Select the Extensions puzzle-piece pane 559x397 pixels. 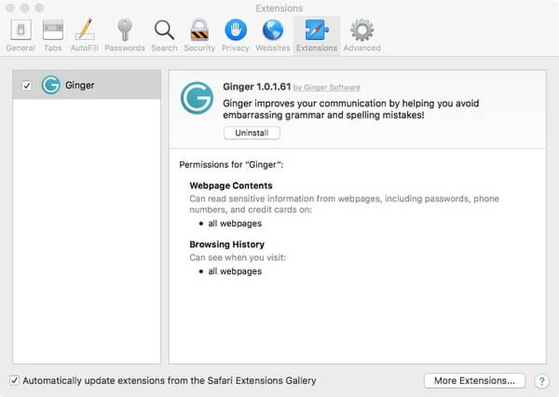[317, 35]
